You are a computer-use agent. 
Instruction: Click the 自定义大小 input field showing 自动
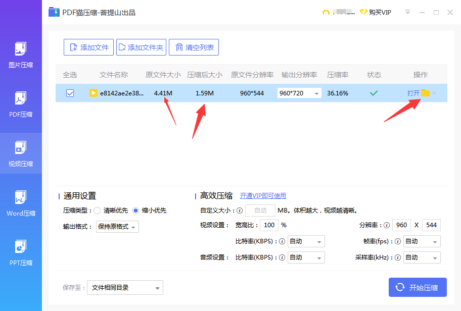(x=260, y=211)
